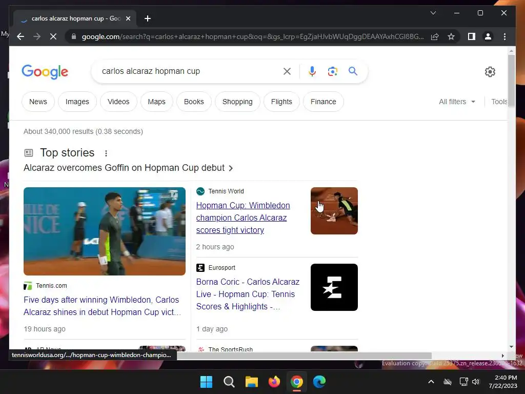525x394 pixels.
Task: Click the Tennis.com source name
Action: coord(52,286)
